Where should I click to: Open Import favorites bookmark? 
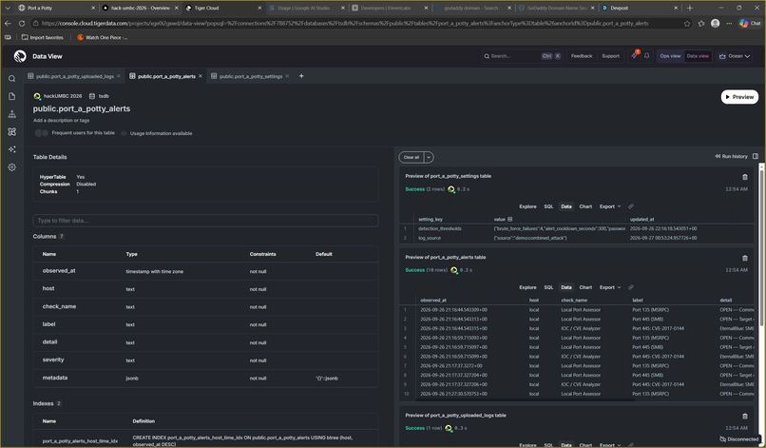click(43, 37)
